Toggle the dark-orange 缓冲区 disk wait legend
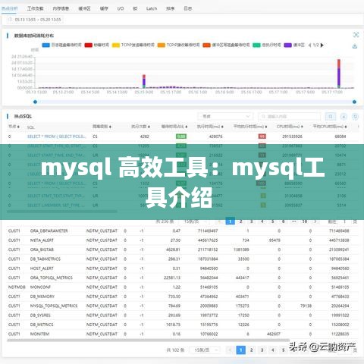The width and height of the screenshot is (364, 364). [226, 45]
